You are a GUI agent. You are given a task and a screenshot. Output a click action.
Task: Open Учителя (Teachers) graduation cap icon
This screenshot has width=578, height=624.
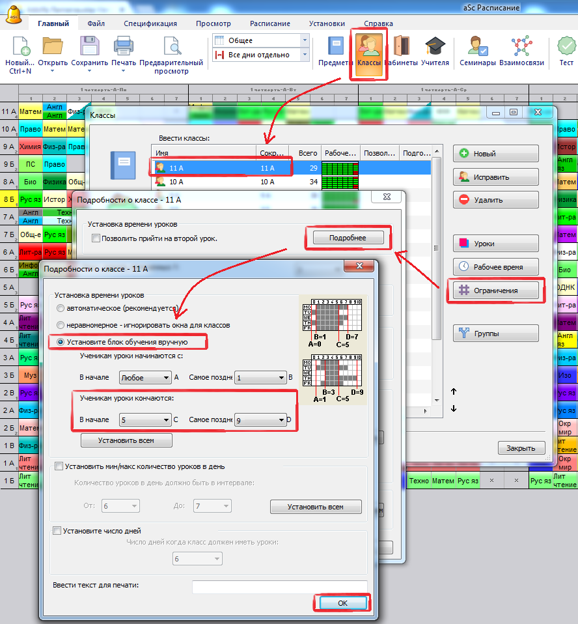coord(434,47)
